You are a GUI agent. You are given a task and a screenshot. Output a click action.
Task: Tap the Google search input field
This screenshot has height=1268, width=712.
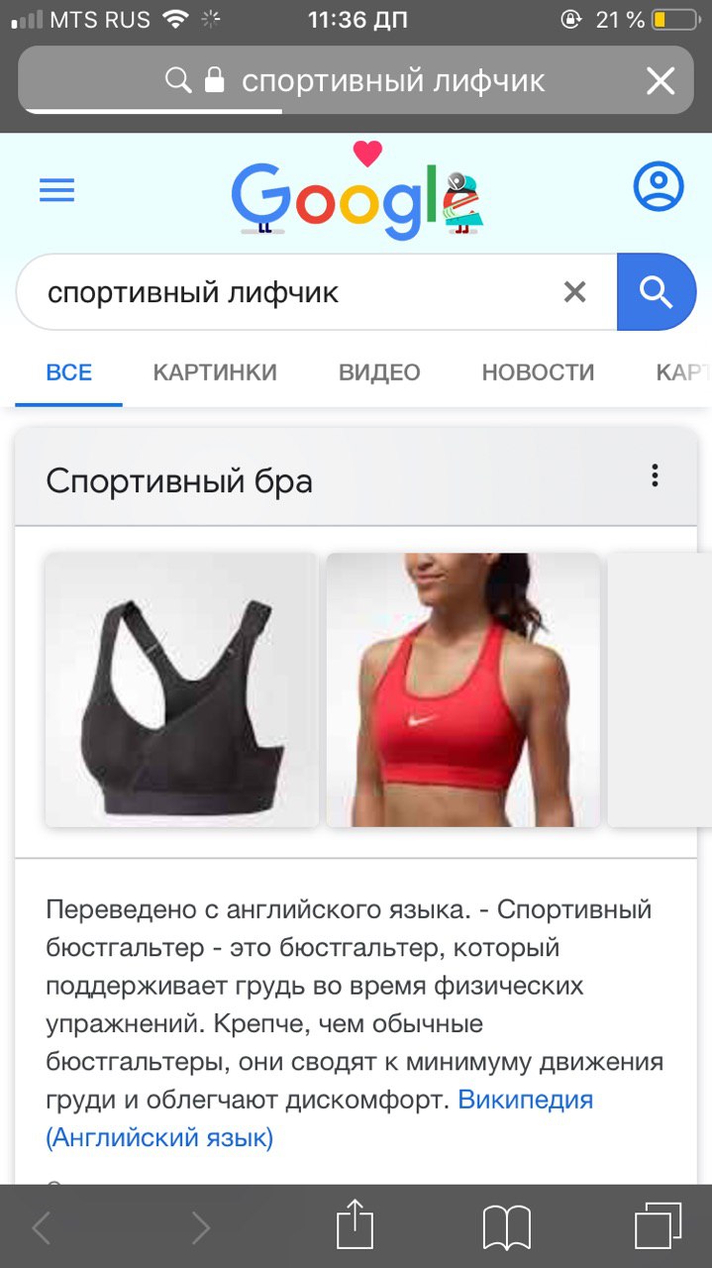coord(297,292)
